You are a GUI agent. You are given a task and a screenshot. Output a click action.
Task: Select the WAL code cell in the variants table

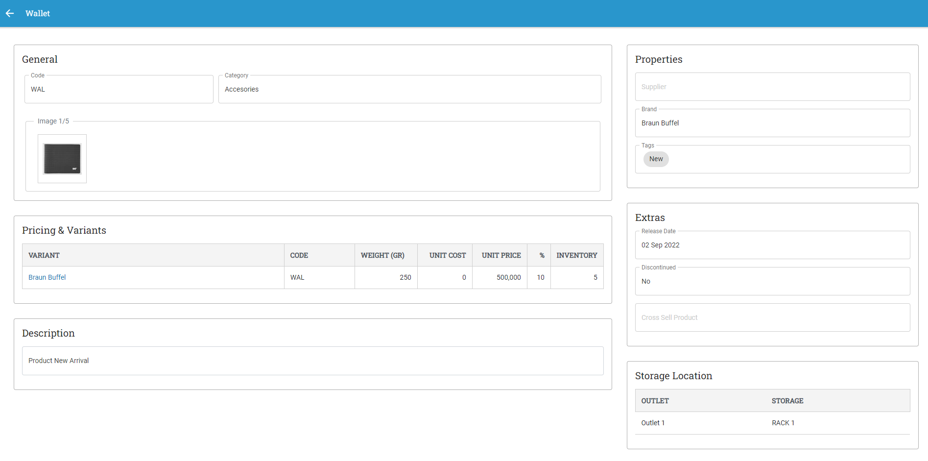[319, 277]
